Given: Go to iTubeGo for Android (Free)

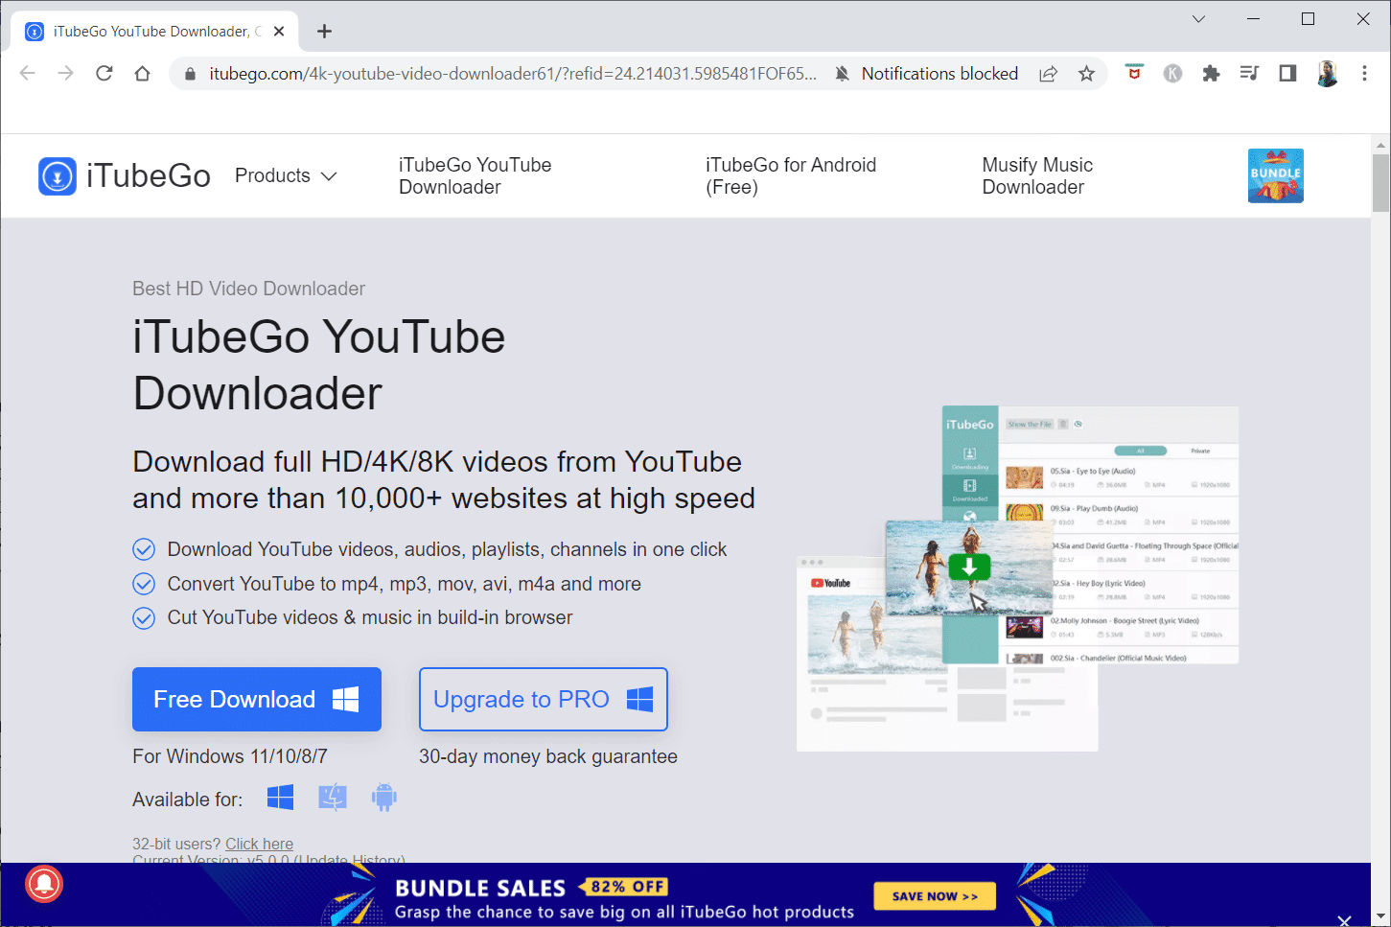Looking at the screenshot, I should pos(791,176).
